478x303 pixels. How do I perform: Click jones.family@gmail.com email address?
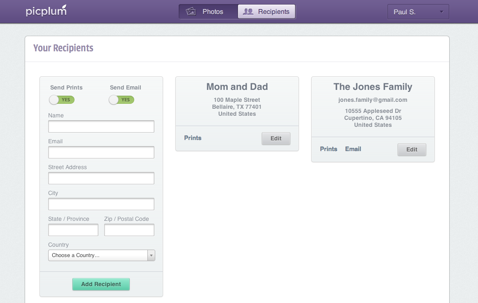coord(373,100)
